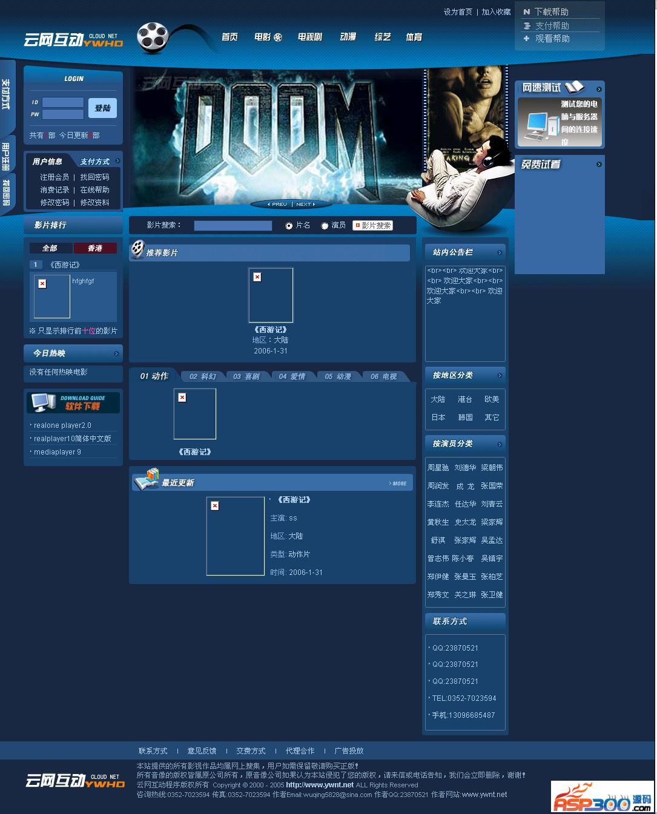The image size is (657, 814).
Task: Switch to the 04 爱情 tab
Action: 292,376
